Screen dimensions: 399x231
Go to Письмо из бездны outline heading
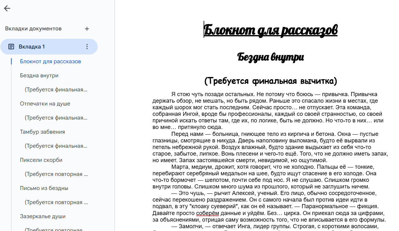coord(44,188)
